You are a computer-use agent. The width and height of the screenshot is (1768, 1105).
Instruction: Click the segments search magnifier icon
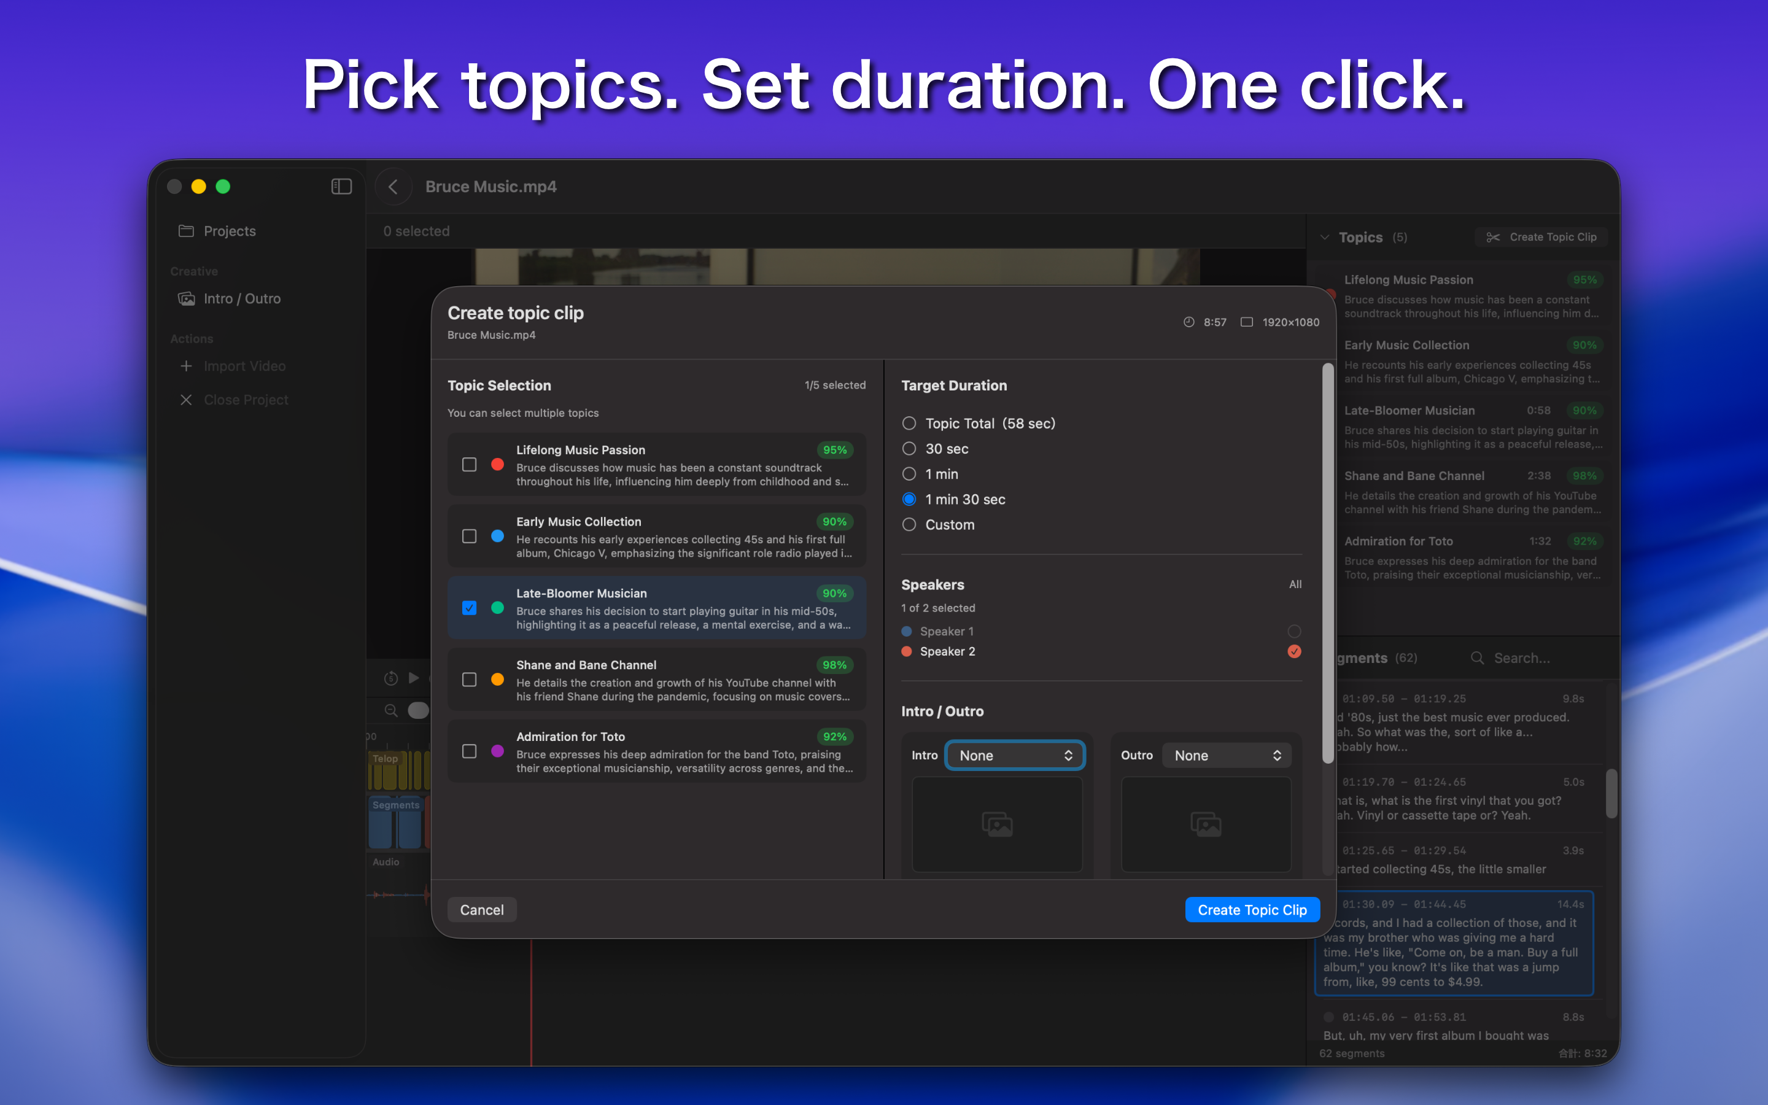pos(1476,657)
